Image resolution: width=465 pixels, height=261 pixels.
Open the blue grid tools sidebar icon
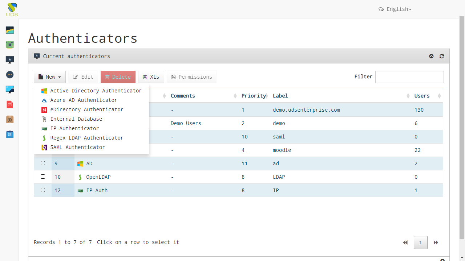click(10, 134)
